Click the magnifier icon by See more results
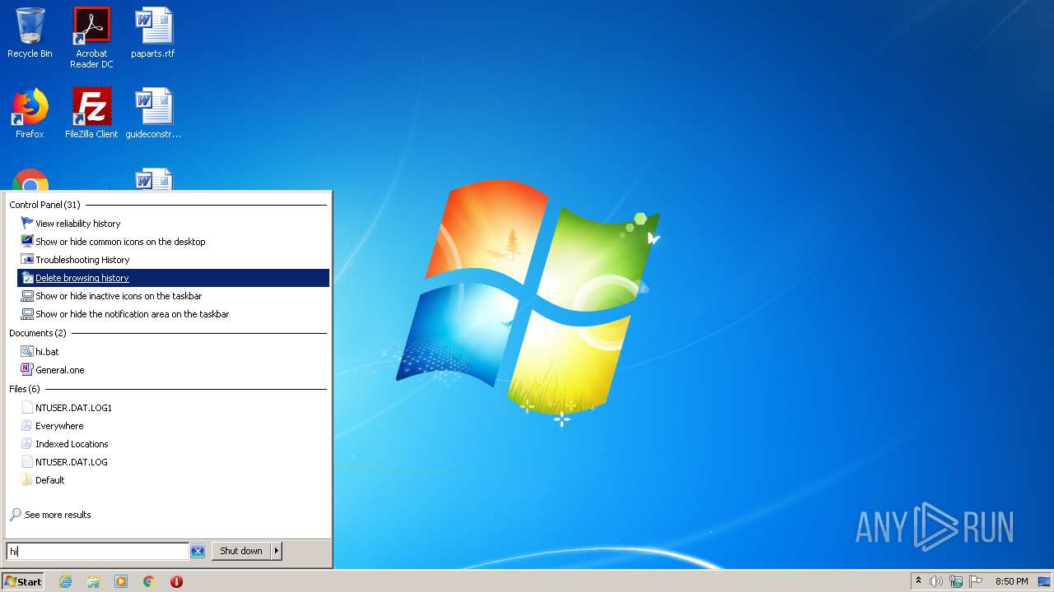Viewport: 1054px width, 592px height. coord(16,515)
